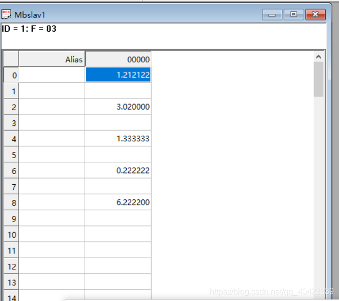339x301 pixels.
Task: Click the vertical scrollbar thumb
Action: pyautogui.click(x=319, y=79)
